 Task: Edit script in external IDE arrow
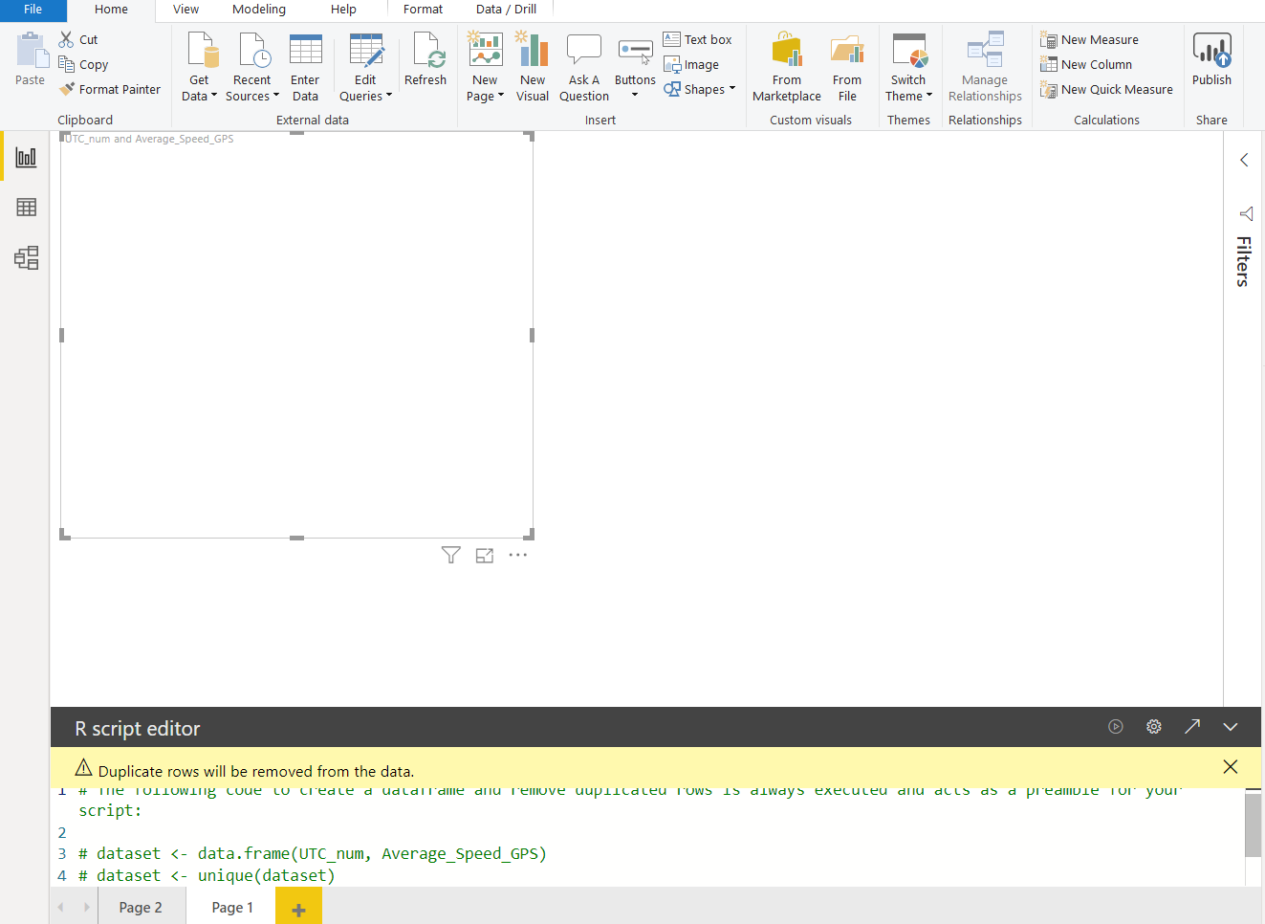(1192, 727)
